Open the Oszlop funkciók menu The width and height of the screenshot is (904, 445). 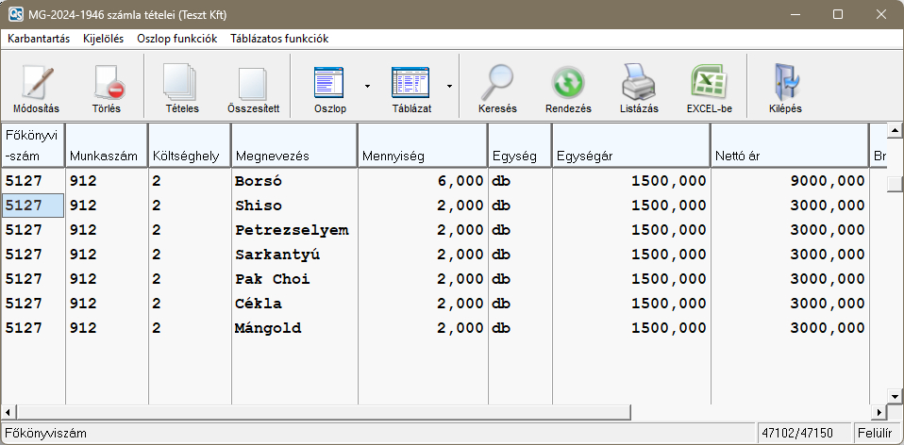pos(176,39)
